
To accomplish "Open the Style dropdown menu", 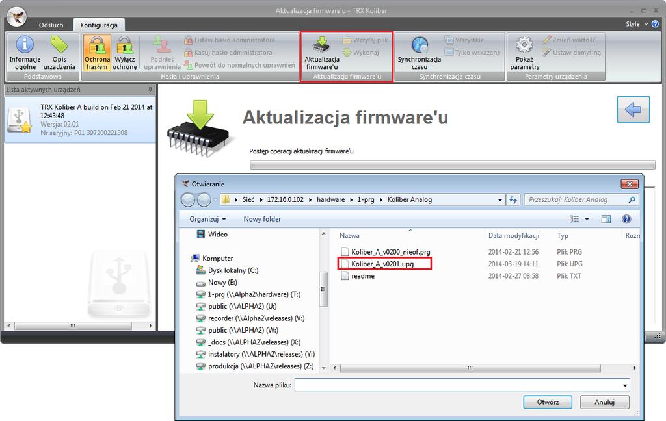I will (x=636, y=24).
